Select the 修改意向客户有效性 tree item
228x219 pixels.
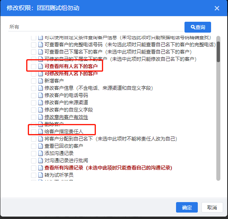click(66, 117)
